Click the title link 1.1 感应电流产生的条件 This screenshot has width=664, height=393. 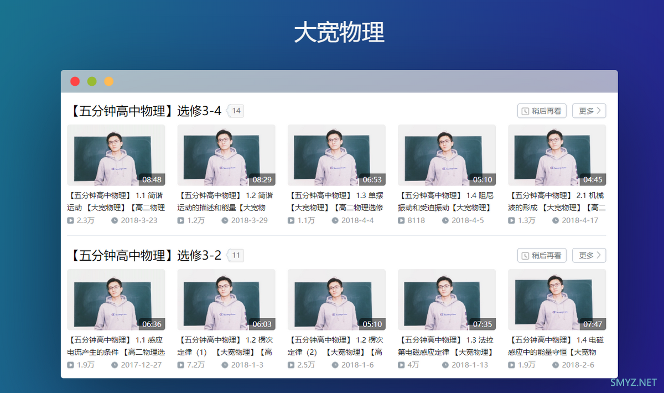click(116, 346)
